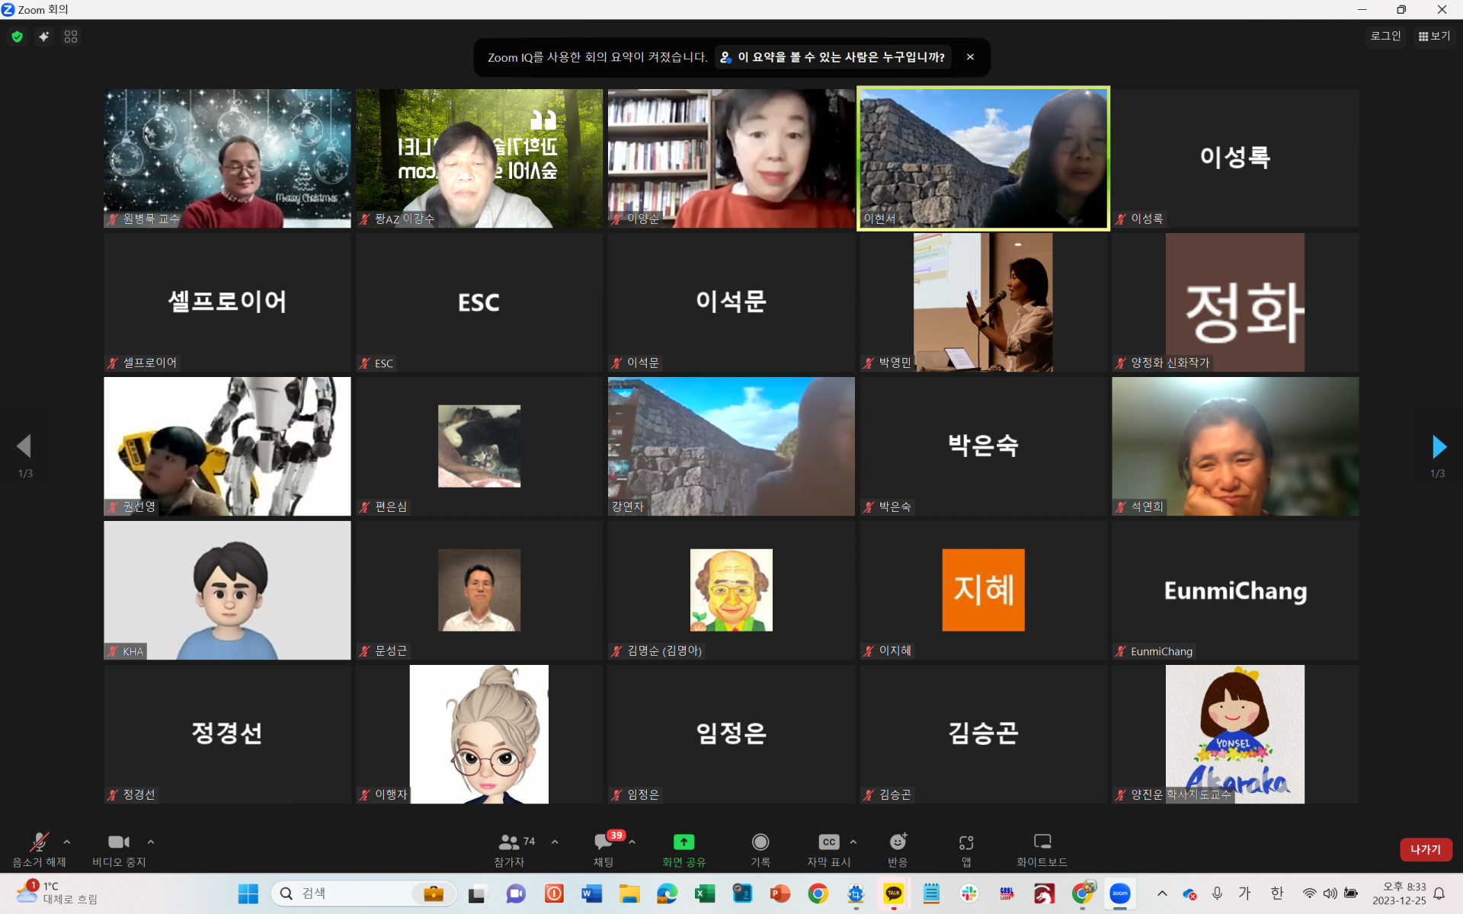Viewport: 1463px width, 914px height.
Task: Expand the caption options arrow beside CC
Action: [x=853, y=842]
